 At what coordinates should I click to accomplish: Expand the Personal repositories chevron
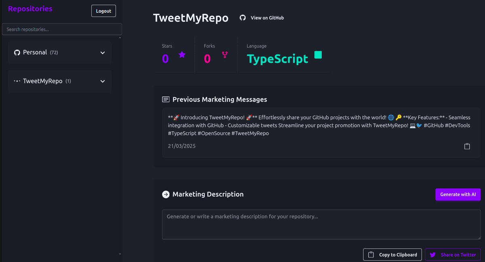click(x=103, y=53)
